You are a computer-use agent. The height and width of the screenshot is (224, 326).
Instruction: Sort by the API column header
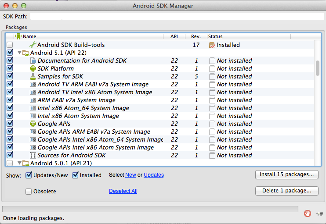tap(174, 36)
